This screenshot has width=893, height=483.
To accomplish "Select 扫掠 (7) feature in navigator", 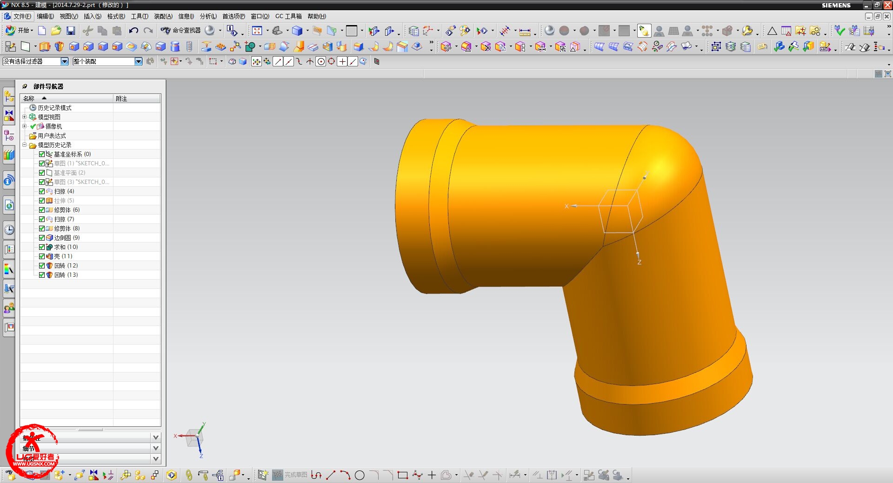I will (x=64, y=219).
